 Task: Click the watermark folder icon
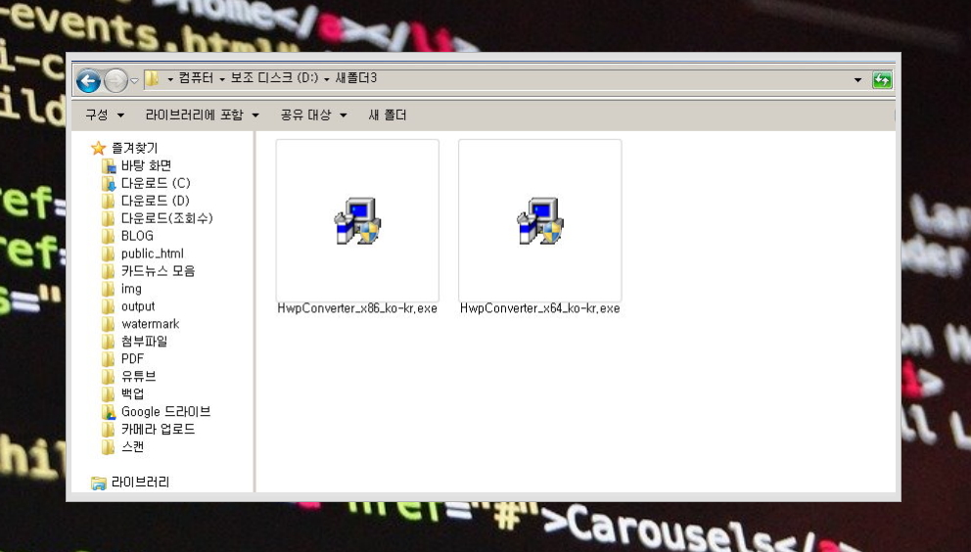109,323
